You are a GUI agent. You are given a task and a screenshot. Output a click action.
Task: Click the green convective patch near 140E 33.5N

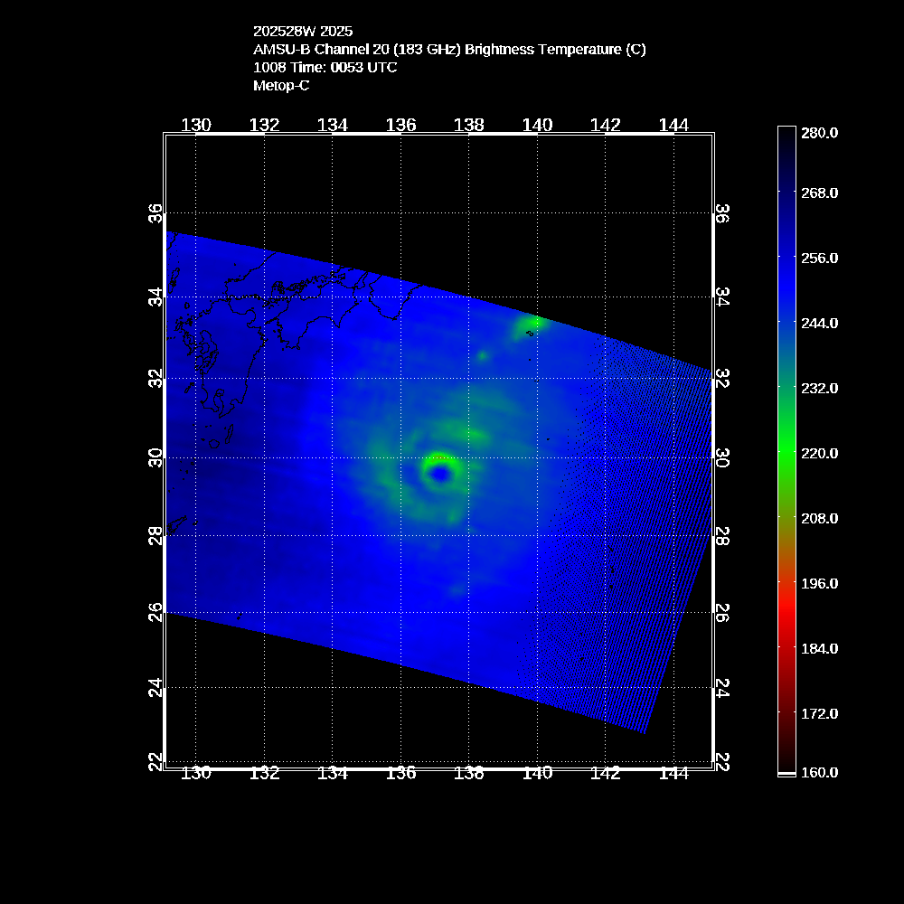(x=530, y=325)
